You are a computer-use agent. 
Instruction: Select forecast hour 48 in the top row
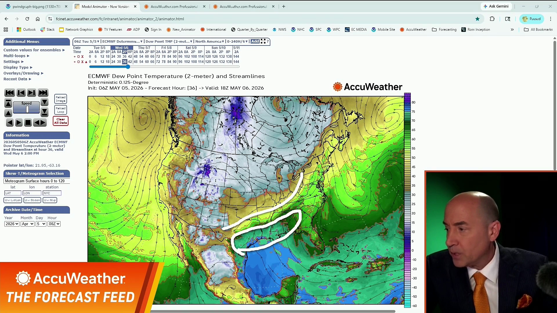tap(135, 57)
